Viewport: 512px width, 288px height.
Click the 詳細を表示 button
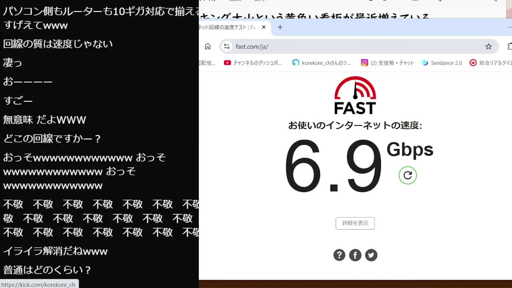pos(355,223)
